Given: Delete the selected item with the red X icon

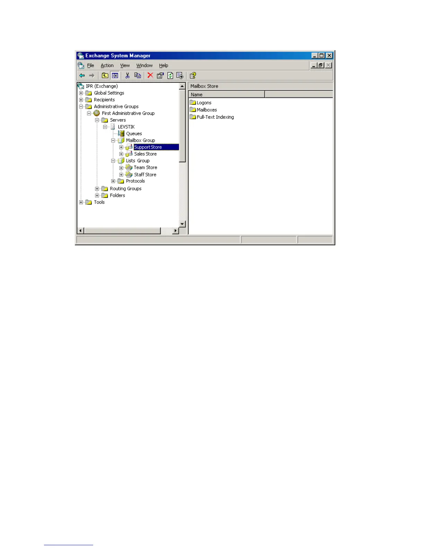Looking at the screenshot, I should (150, 75).
